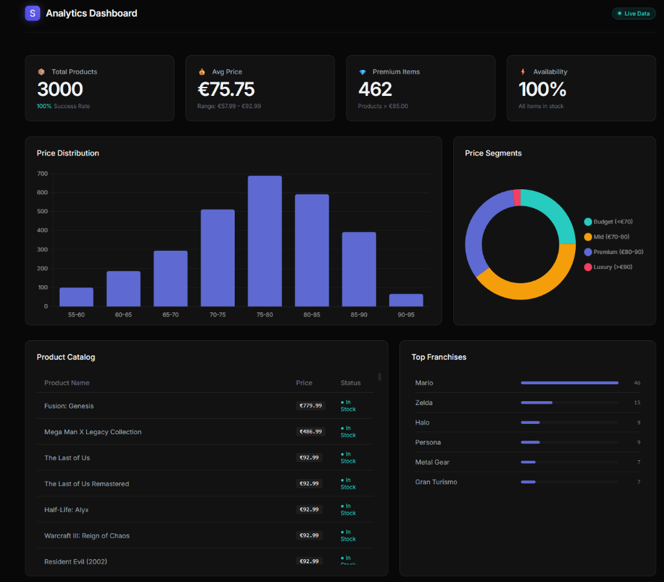Viewport: 664px width, 582px height.
Task: Click the Mario franchise progress bar
Action: point(569,383)
